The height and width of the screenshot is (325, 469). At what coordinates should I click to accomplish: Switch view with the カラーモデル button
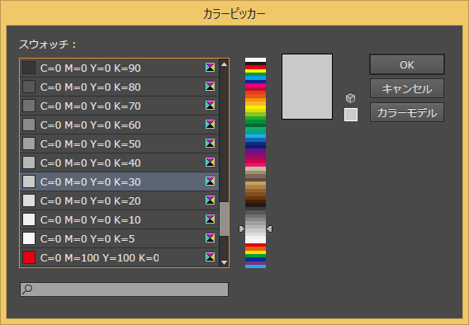pos(407,113)
